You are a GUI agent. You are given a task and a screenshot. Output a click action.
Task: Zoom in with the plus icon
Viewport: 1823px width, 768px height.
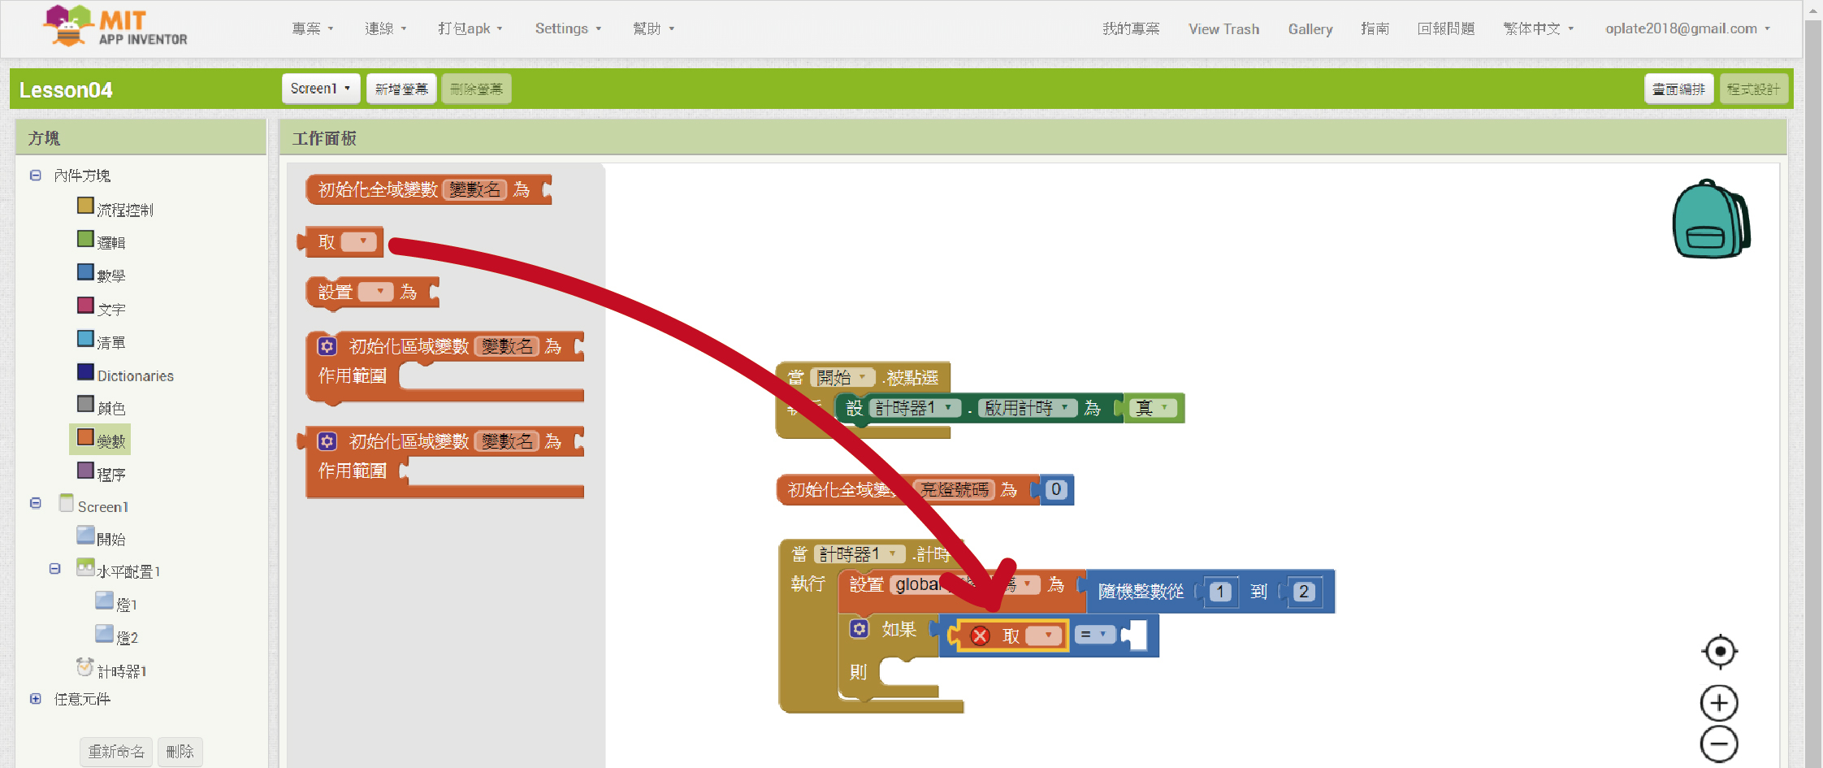click(x=1719, y=703)
